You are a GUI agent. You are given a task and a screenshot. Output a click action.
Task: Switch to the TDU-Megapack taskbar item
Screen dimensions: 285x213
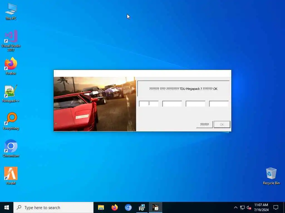[155, 207]
